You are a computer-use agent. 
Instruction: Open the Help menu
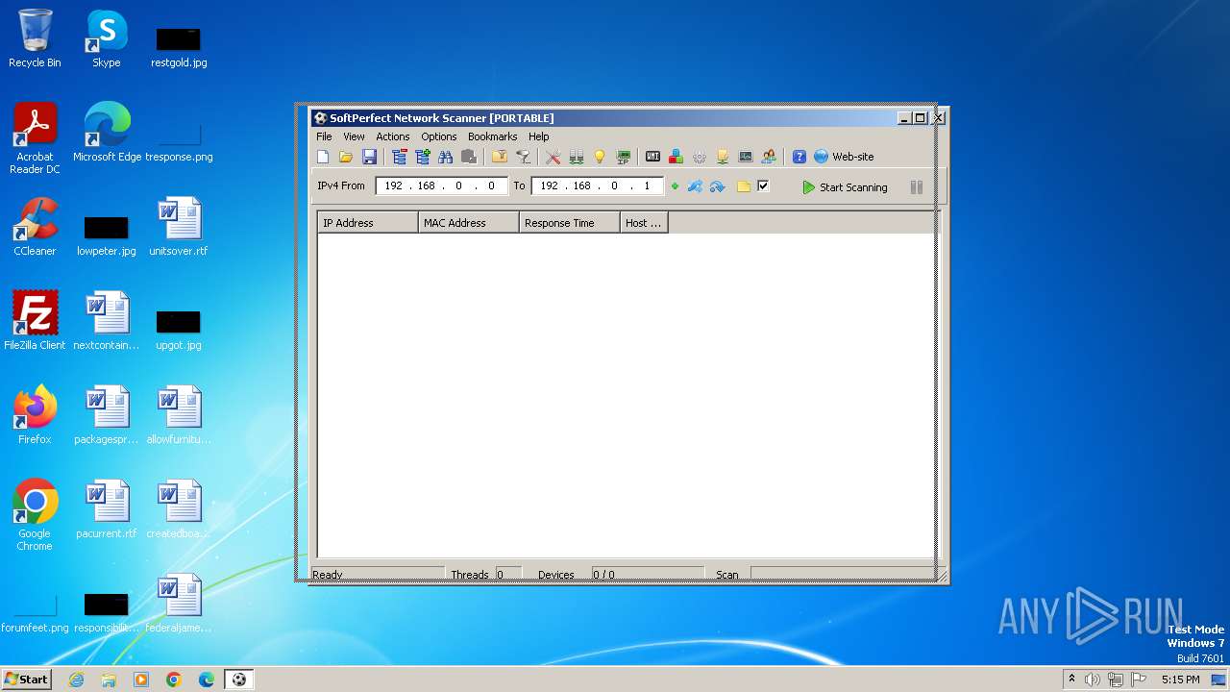538,136
